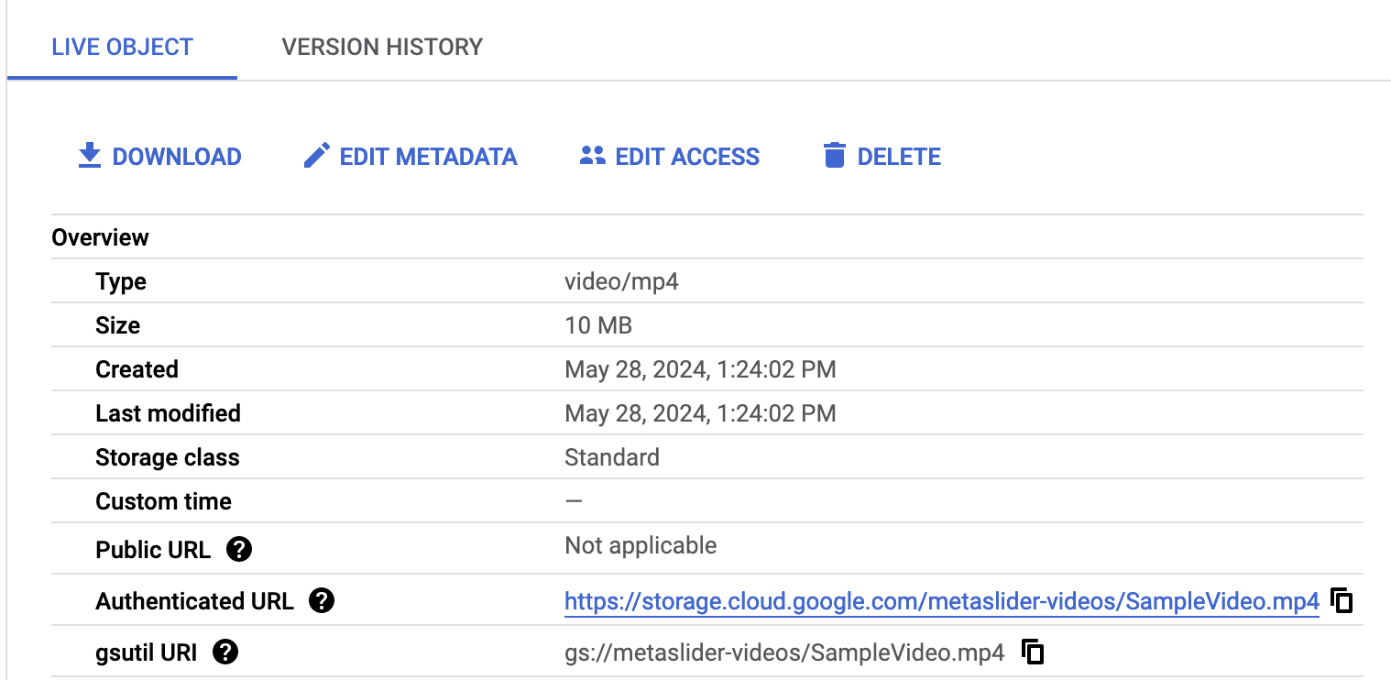Click the Standard storage class value
1391x680 pixels.
[x=611, y=457]
